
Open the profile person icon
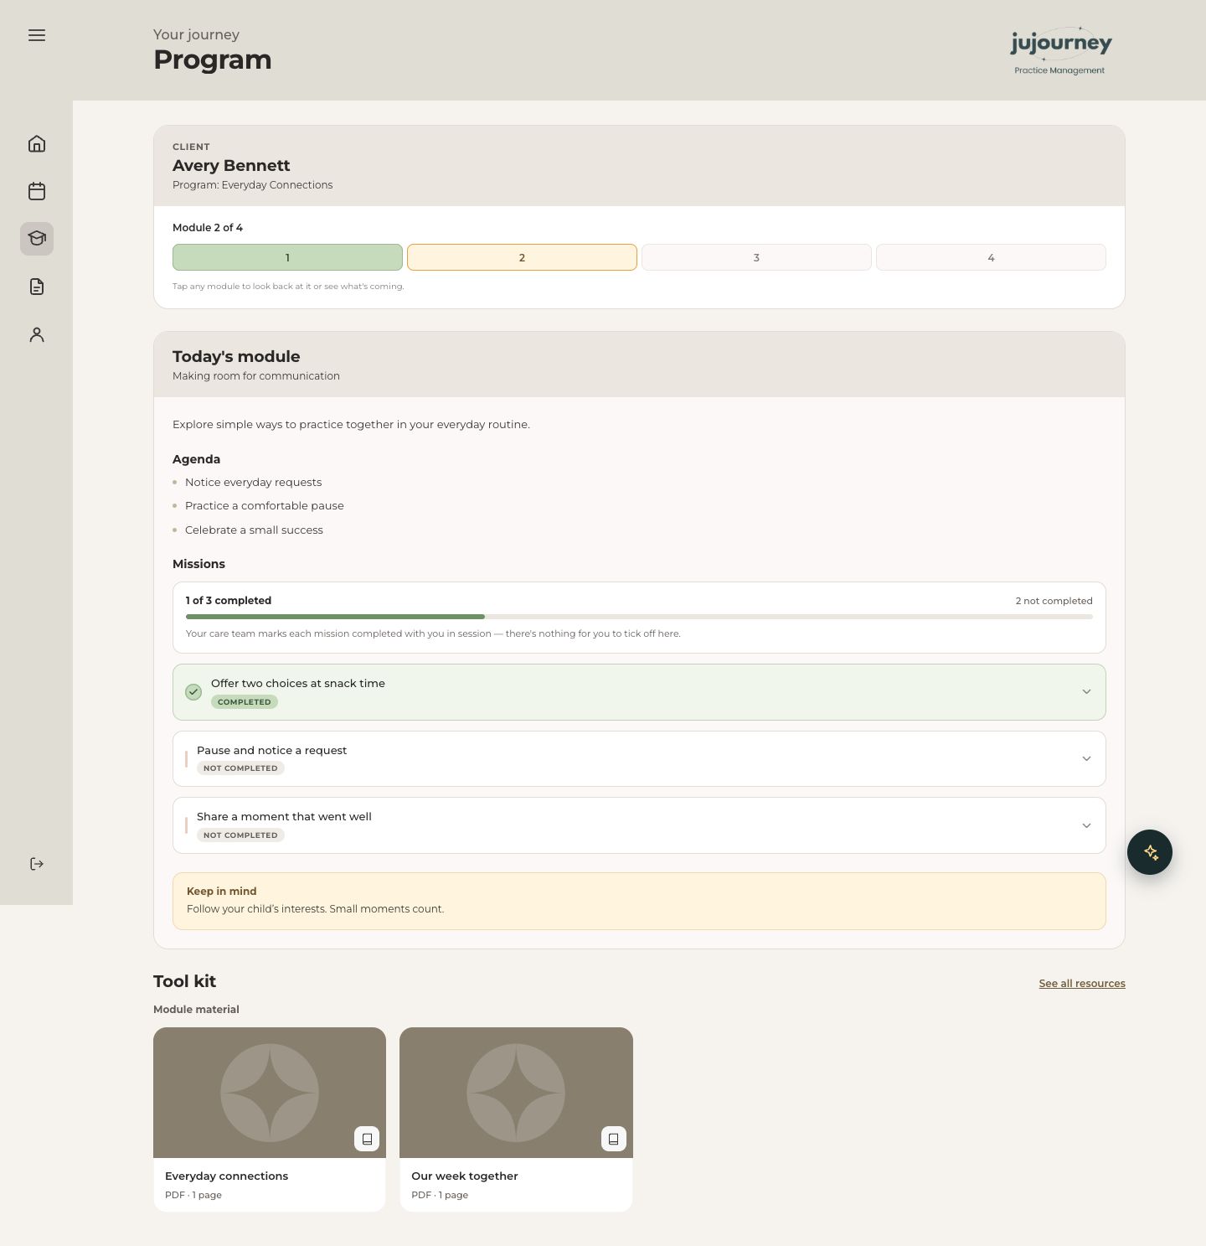[37, 334]
